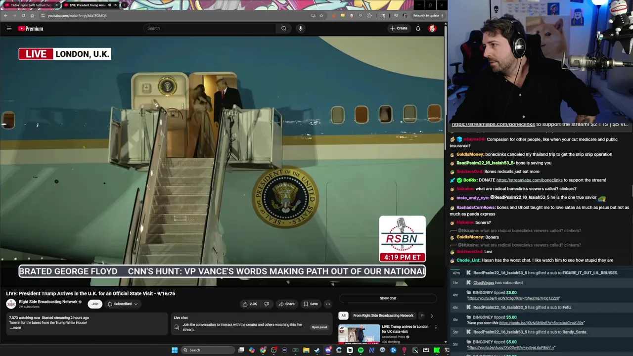
Task: Start voice search with the microphone icon
Action: coord(300,28)
